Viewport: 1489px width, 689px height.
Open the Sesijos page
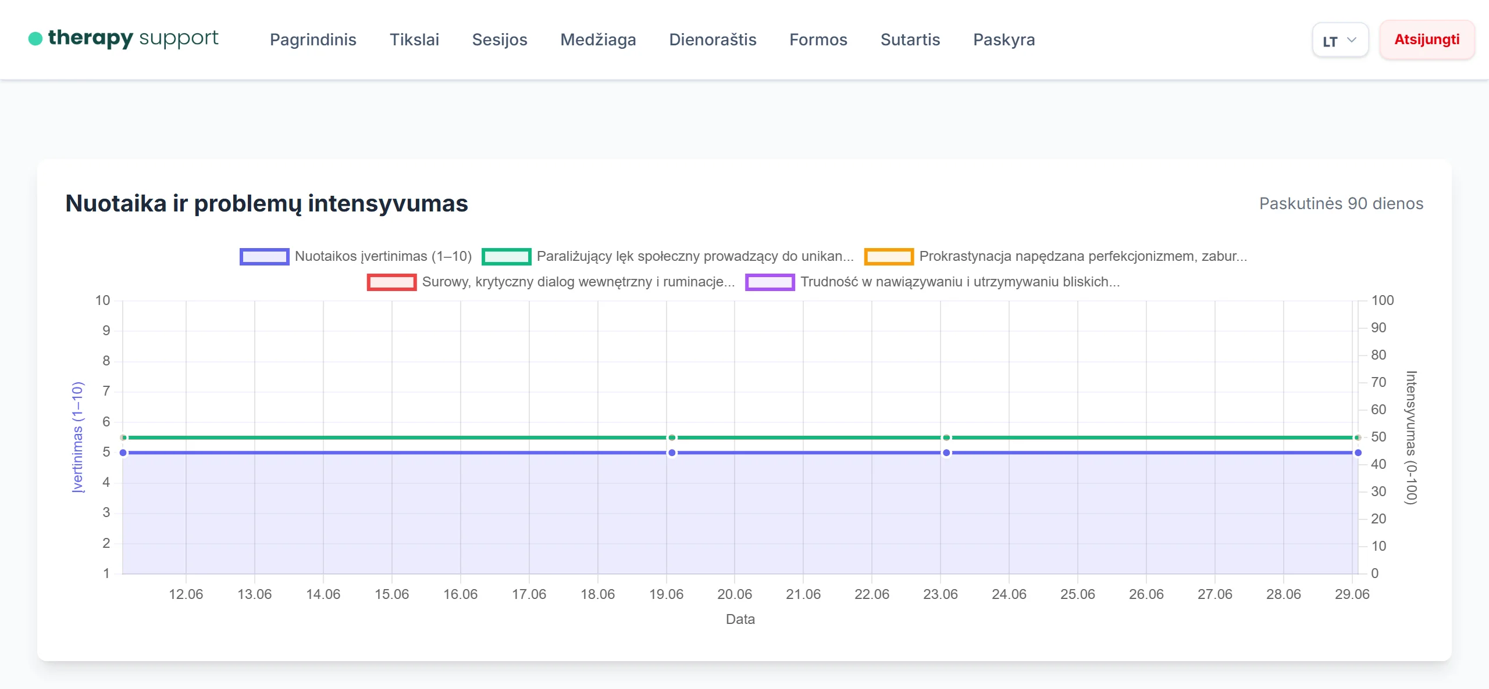tap(500, 40)
